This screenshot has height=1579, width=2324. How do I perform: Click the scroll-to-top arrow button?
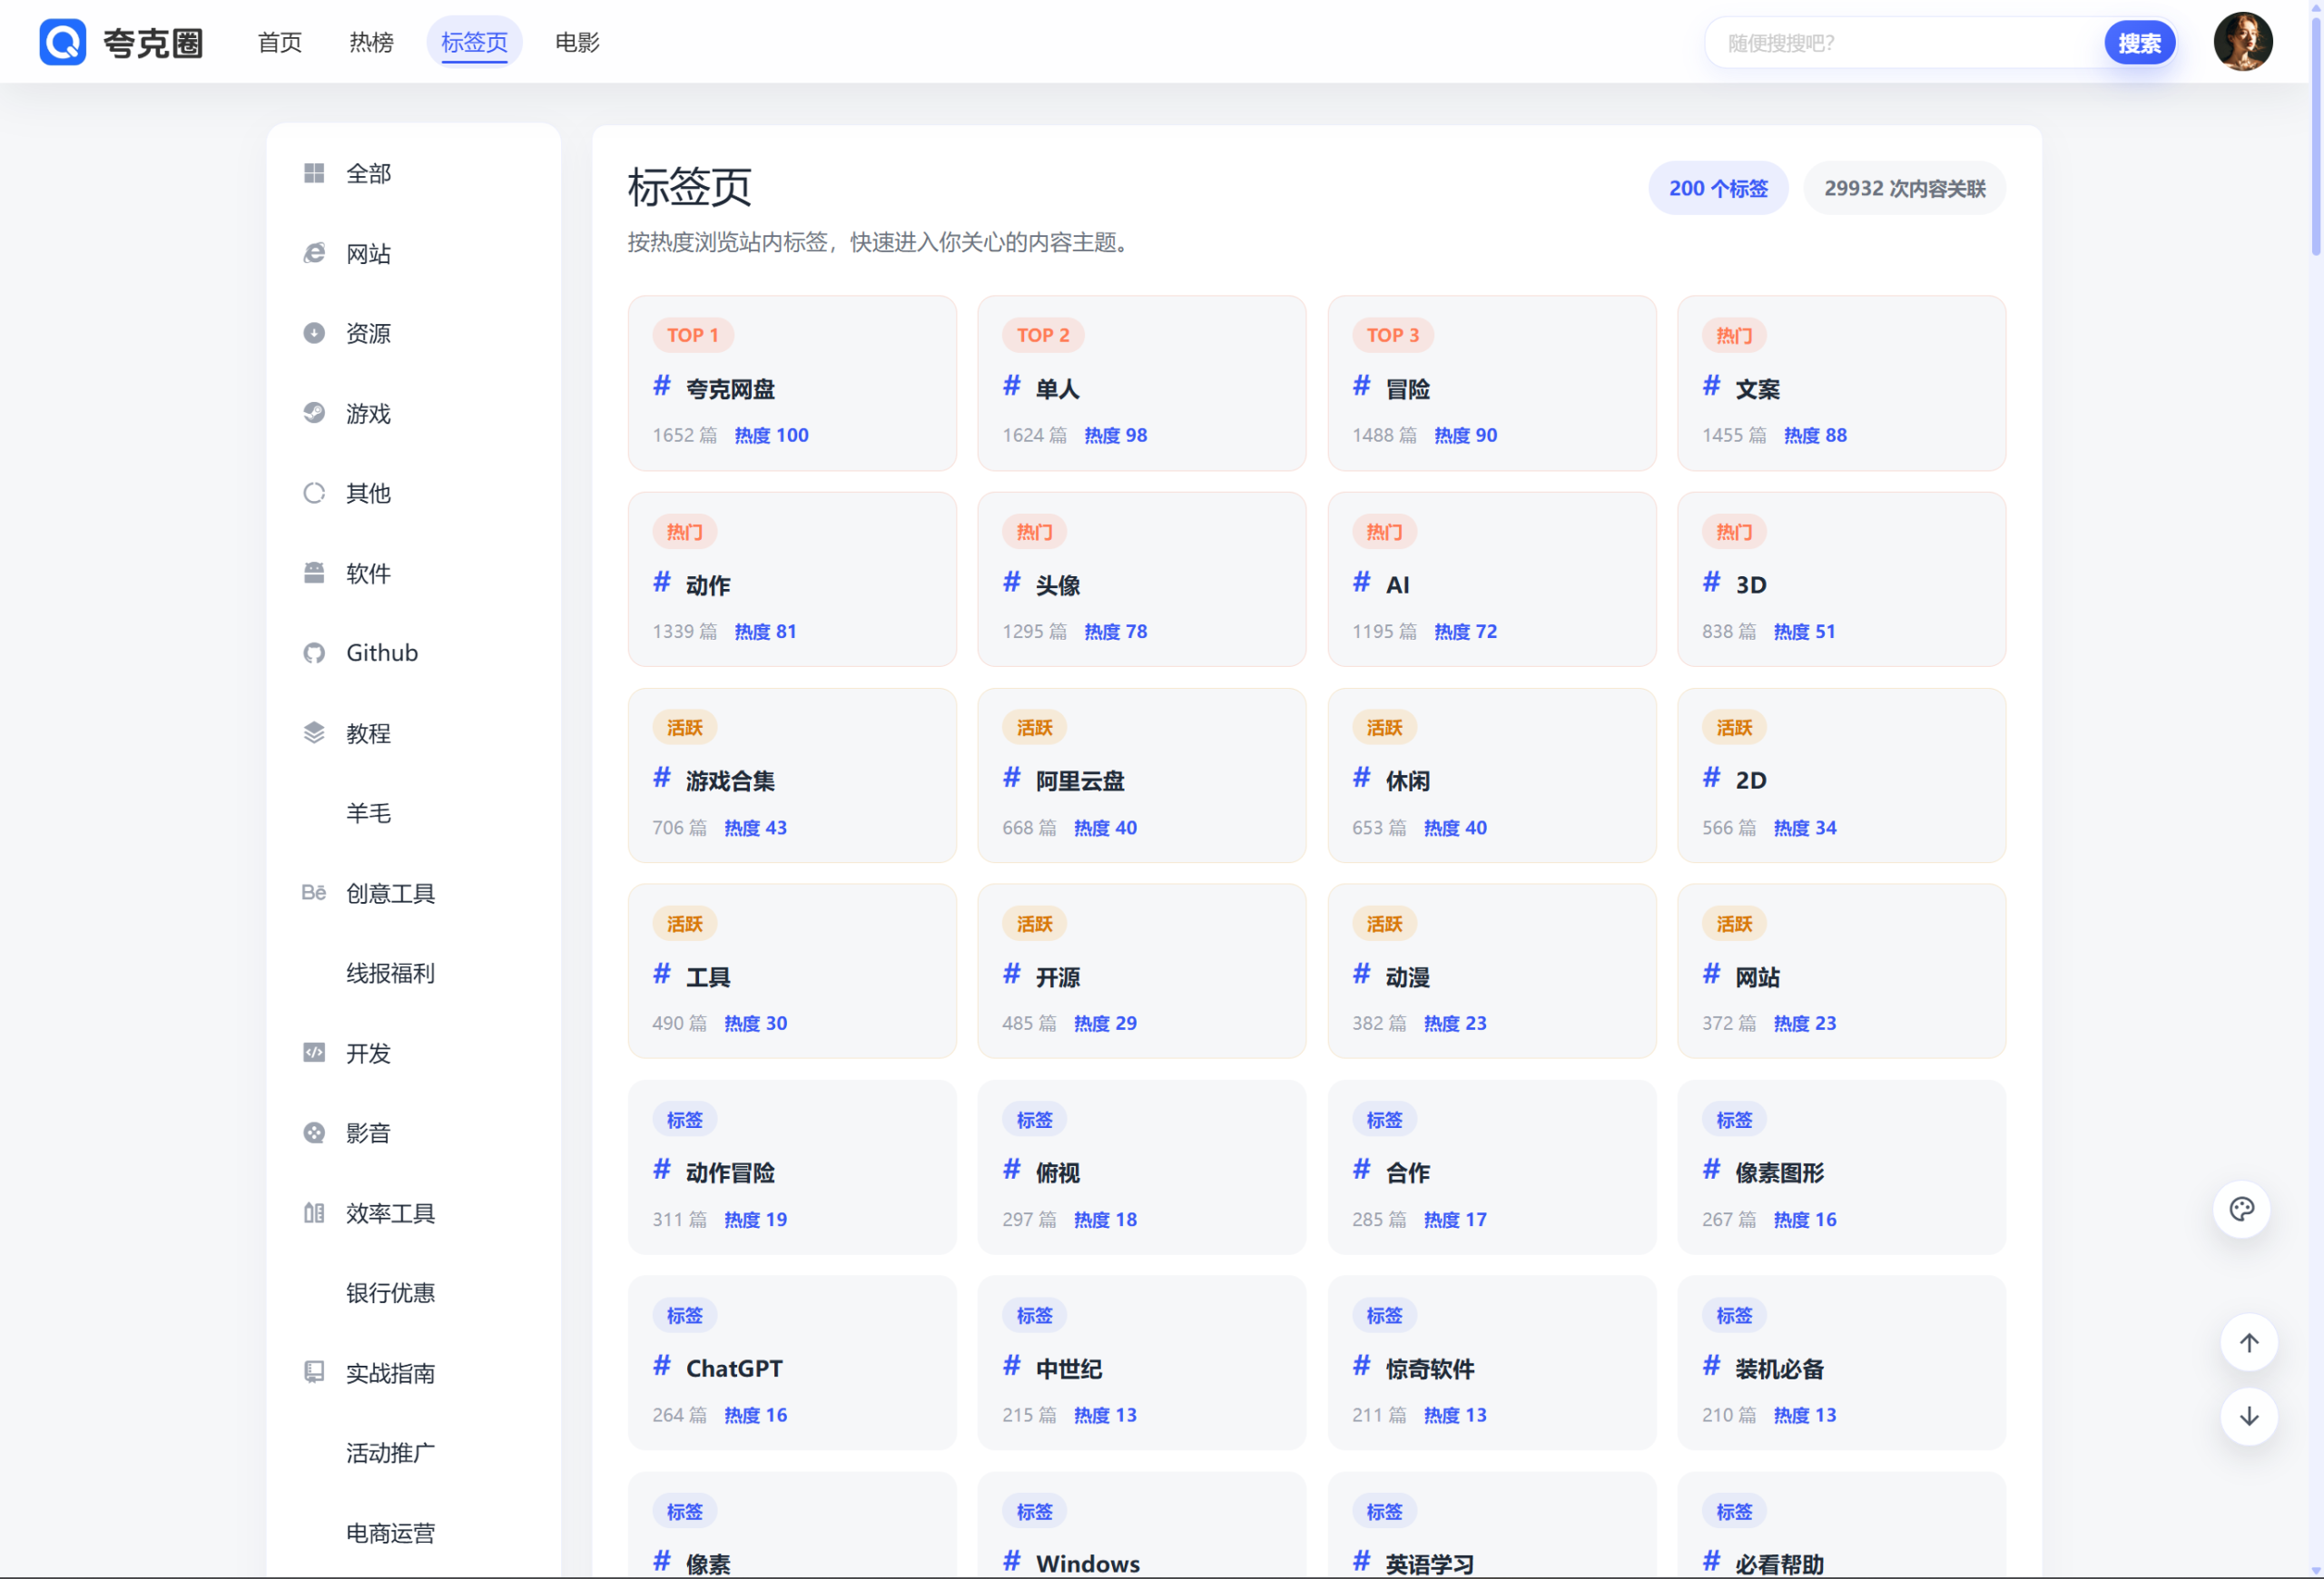pos(2248,1342)
